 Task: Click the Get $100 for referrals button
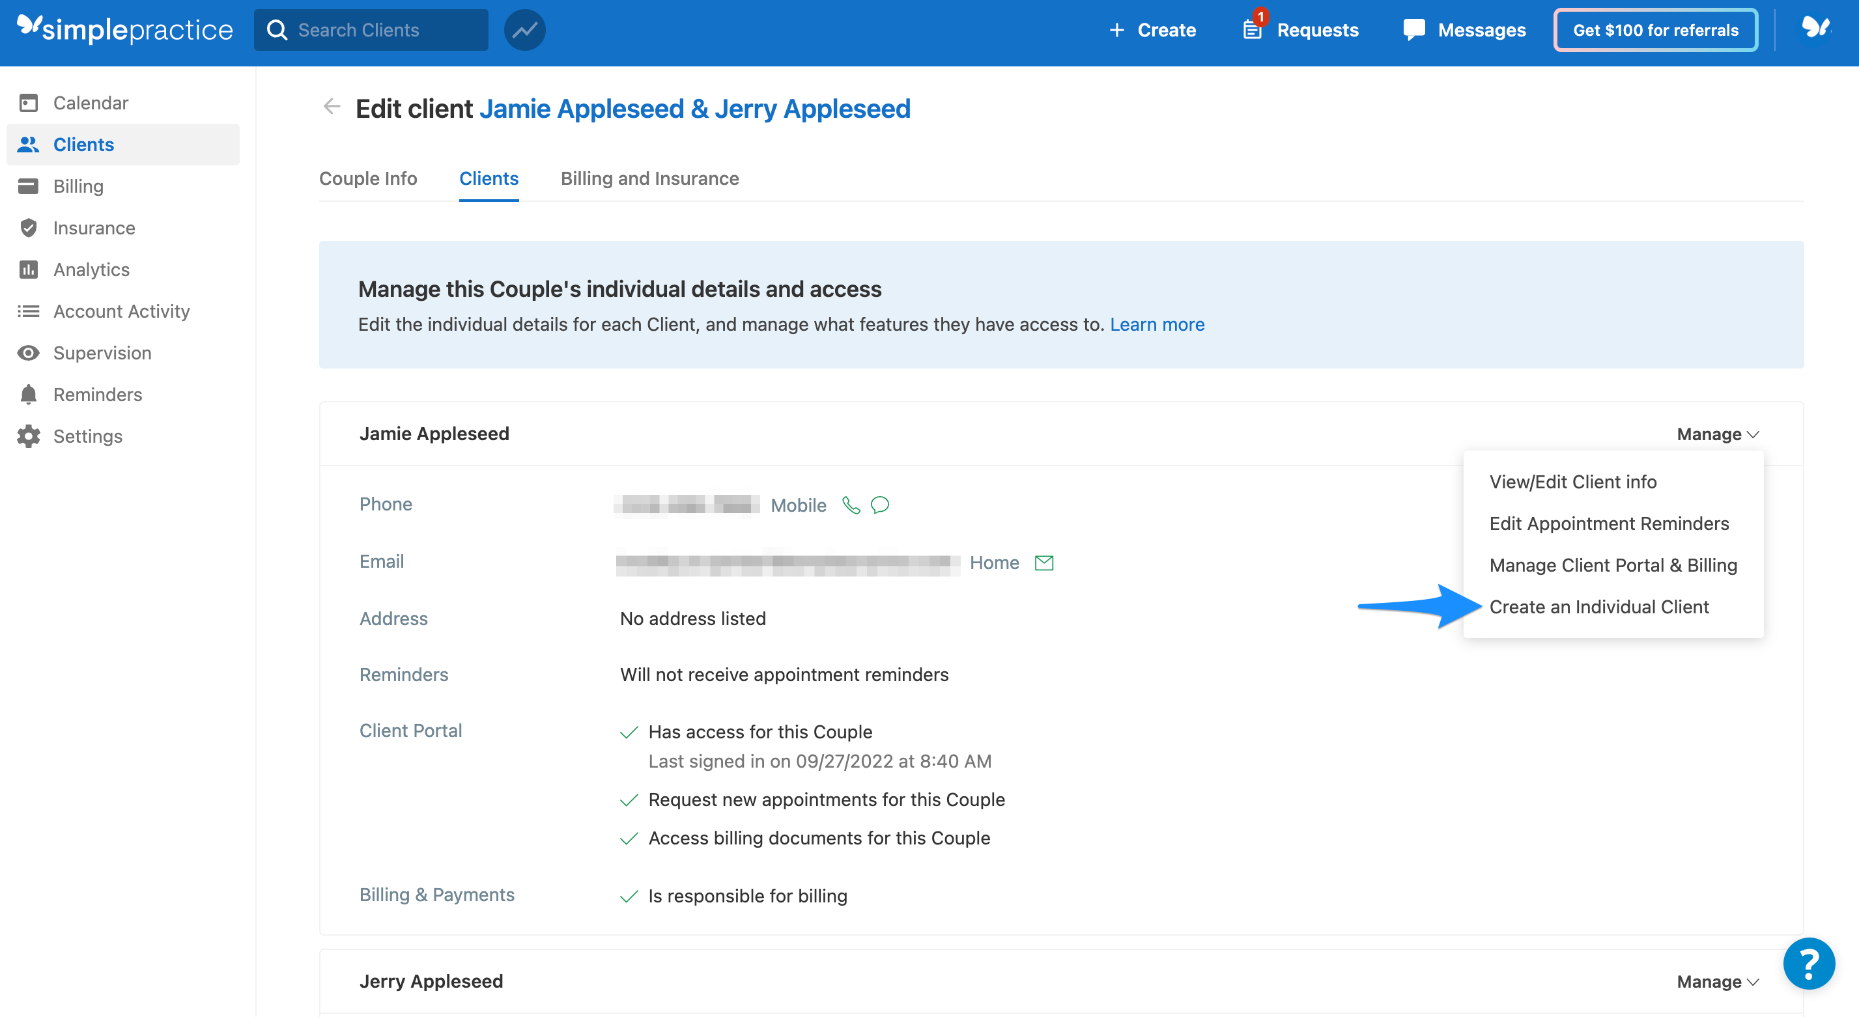coord(1656,29)
